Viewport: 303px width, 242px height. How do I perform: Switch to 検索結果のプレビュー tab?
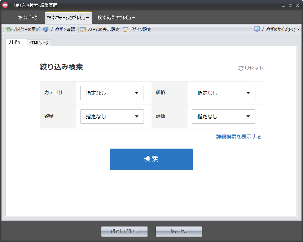click(x=116, y=18)
